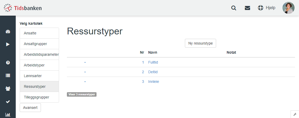Open the Innleie resource type link

click(153, 82)
